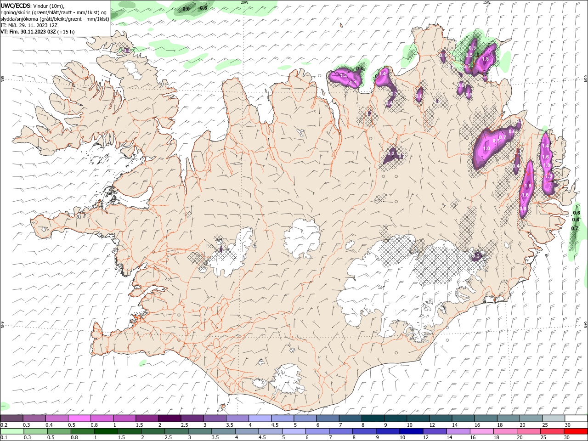Viewport: 588px width, 441px height.
Task: Pick the dark teal upper-row swatch at 8
Action: coord(372,418)
